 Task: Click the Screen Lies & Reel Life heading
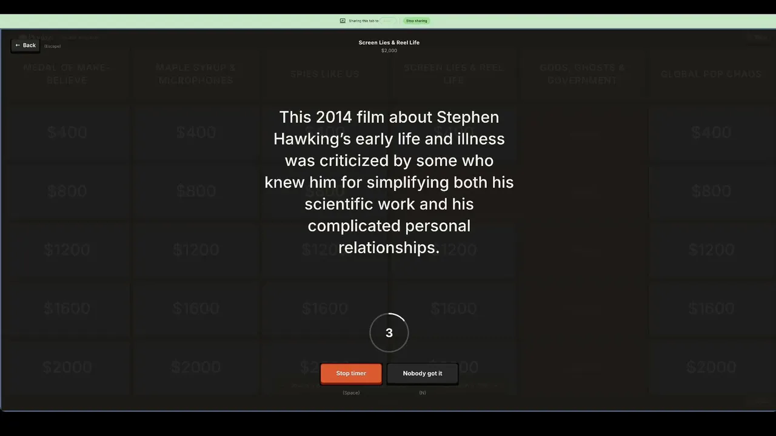pyautogui.click(x=389, y=42)
